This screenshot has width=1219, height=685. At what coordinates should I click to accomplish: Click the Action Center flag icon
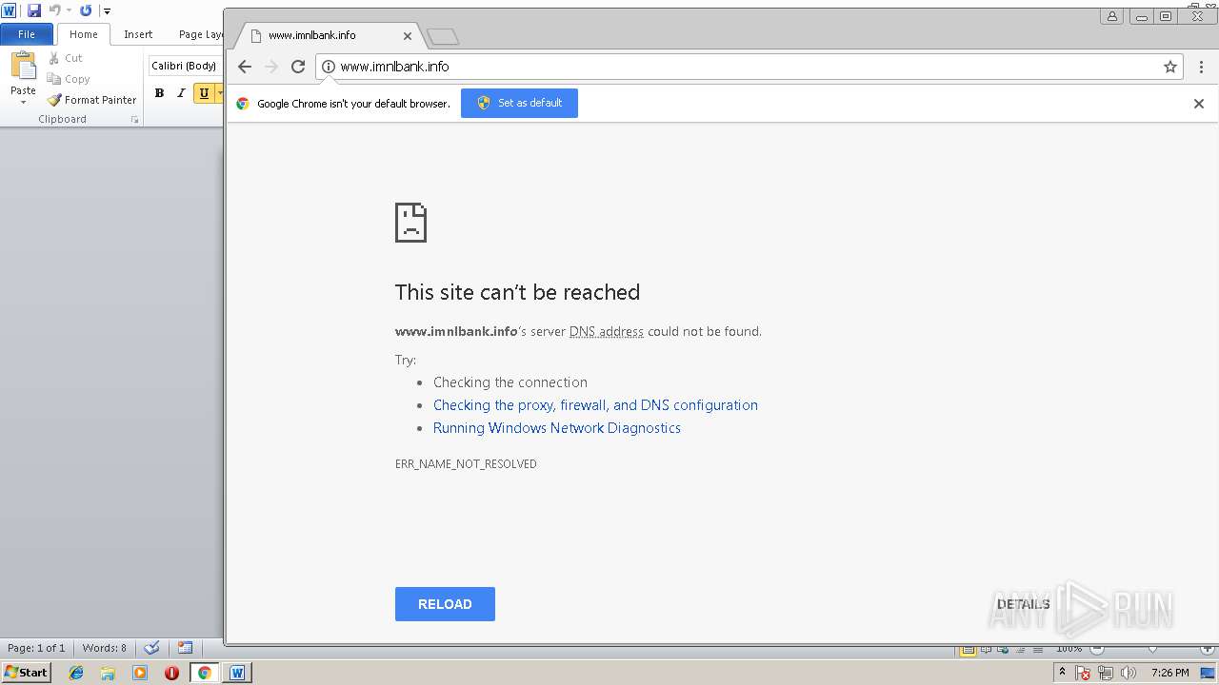1082,673
